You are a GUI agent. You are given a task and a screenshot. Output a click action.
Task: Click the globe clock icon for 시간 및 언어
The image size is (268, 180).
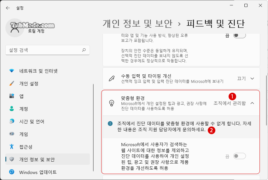12,121
